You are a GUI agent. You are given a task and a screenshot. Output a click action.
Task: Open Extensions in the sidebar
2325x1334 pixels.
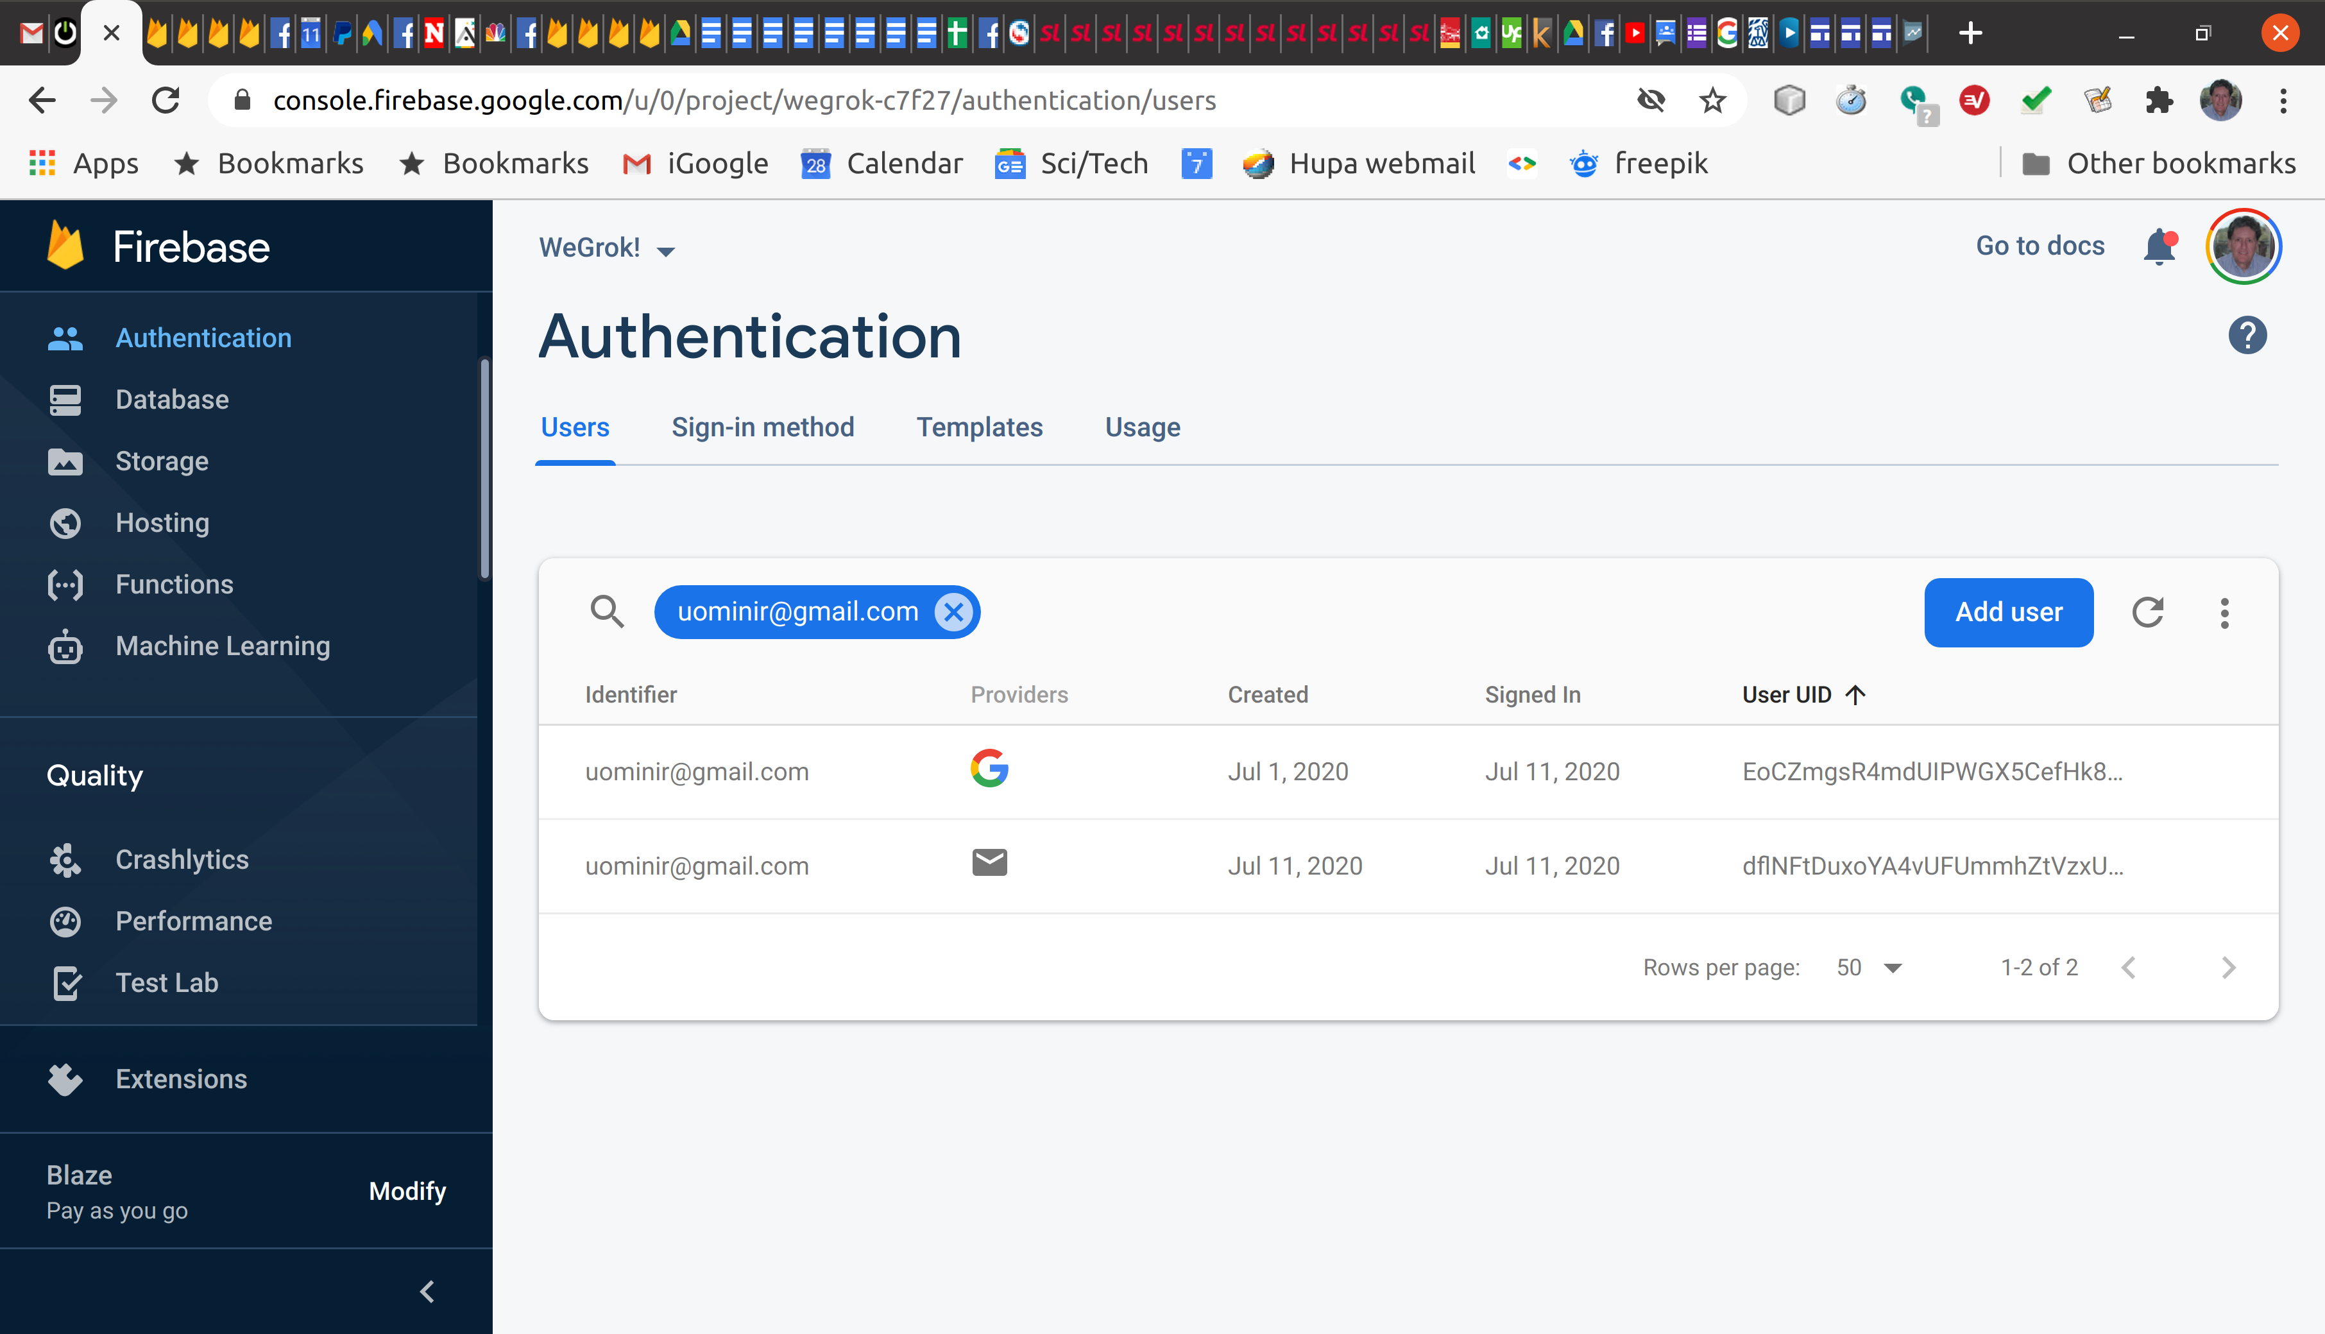180,1079
